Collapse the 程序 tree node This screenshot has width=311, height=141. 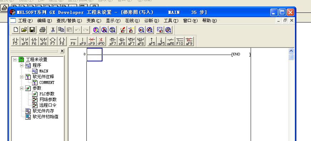pos(22,65)
